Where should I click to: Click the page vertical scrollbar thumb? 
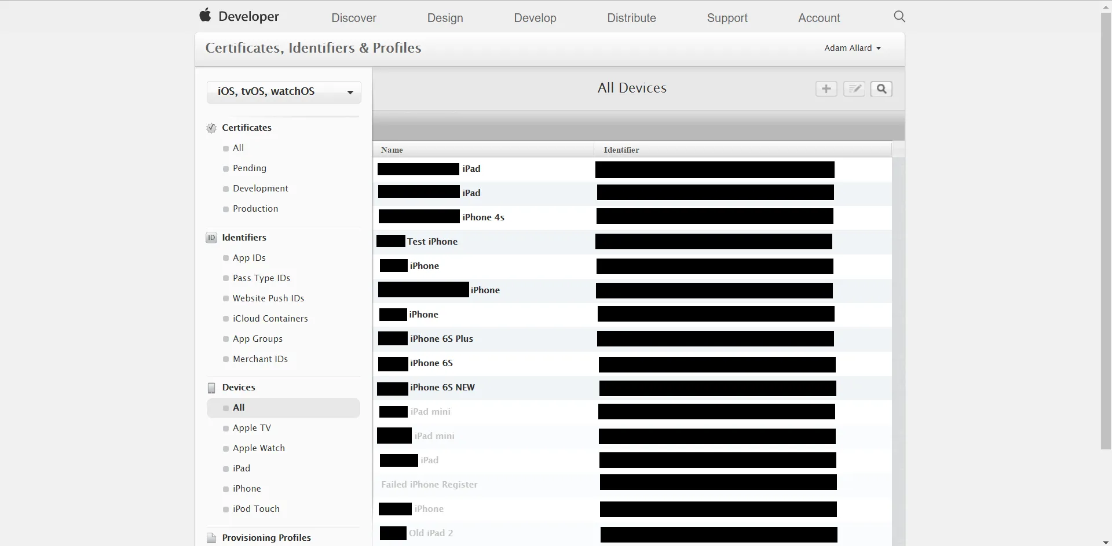[x=1106, y=230]
